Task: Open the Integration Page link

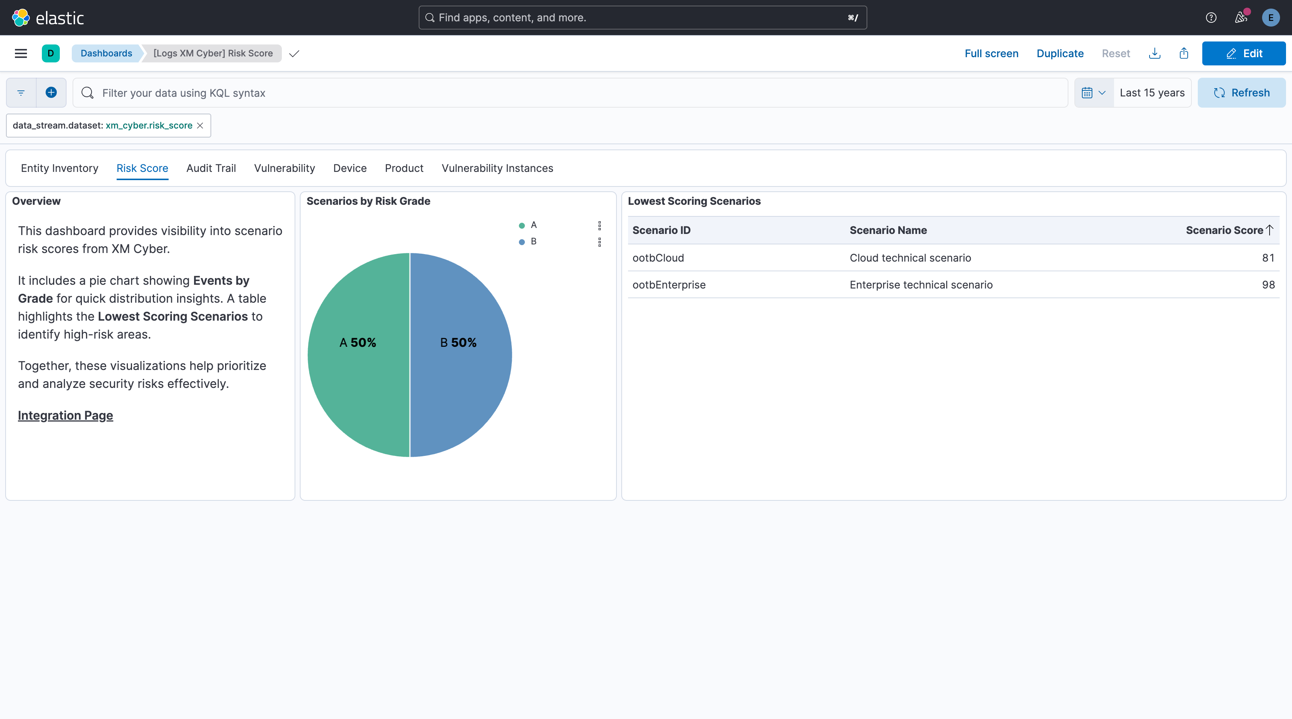Action: tap(66, 416)
